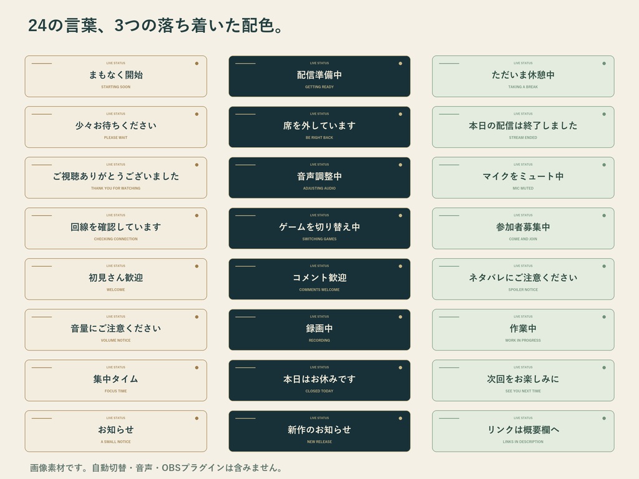
Task: Click the FOCUS TIME subtitle
Action: coord(115,391)
